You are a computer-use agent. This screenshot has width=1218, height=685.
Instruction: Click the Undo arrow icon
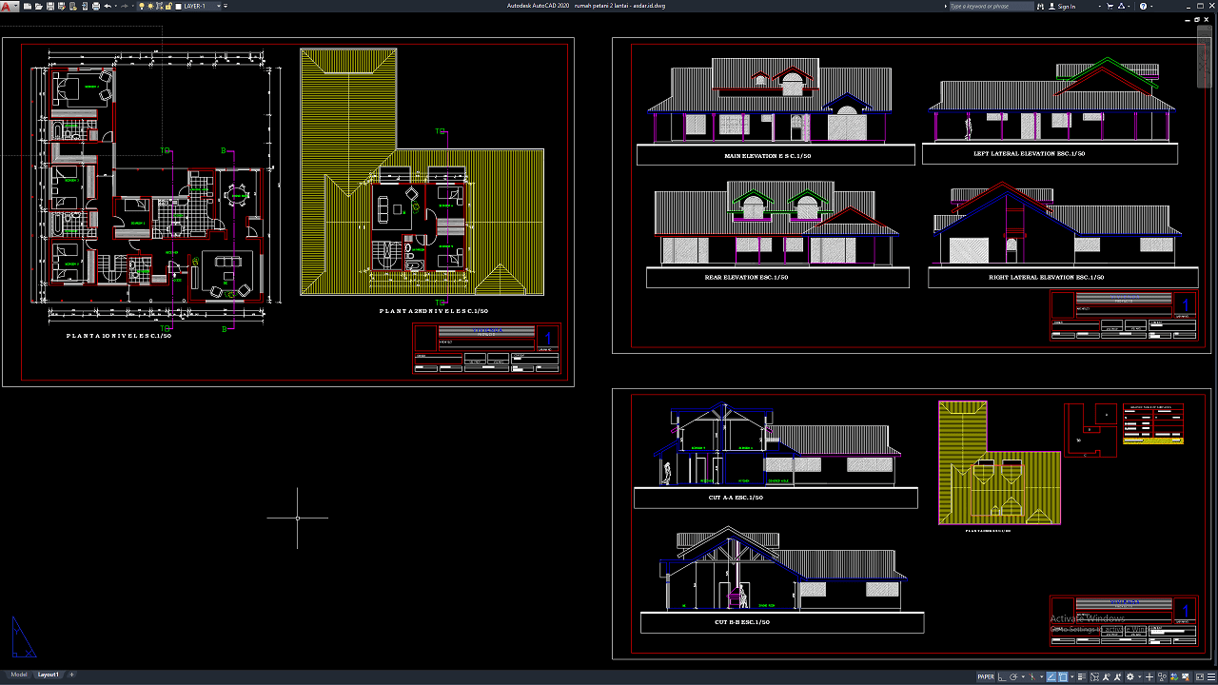pyautogui.click(x=108, y=6)
